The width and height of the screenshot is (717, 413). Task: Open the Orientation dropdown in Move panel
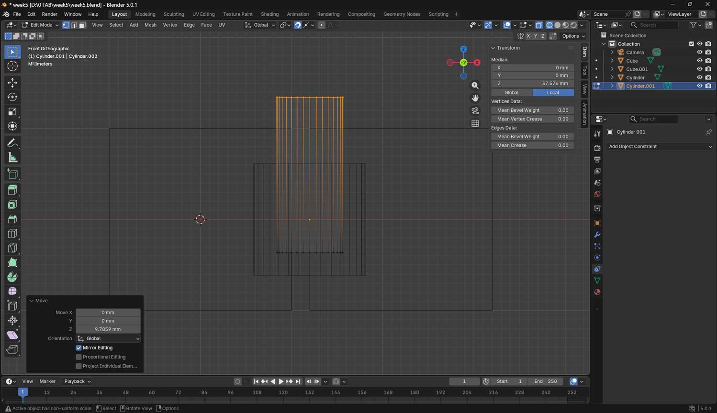(108, 338)
